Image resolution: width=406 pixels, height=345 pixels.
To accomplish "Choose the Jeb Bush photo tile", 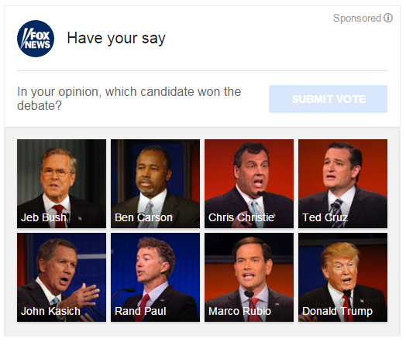I will tap(62, 184).
